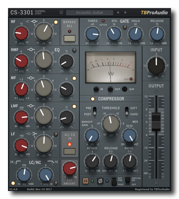The image size is (179, 199).
Task: Click the compressor Threshold knob
Action: tap(111, 124)
